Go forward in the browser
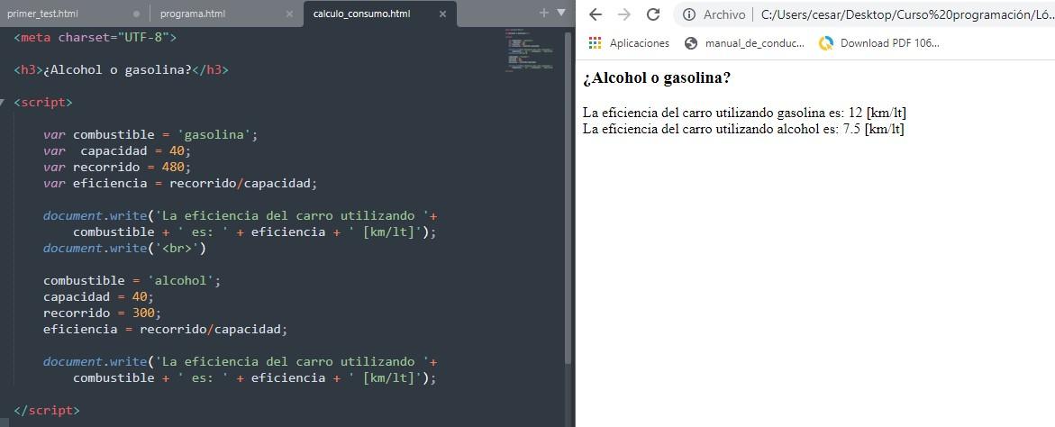This screenshot has height=427, width=1055. [624, 14]
